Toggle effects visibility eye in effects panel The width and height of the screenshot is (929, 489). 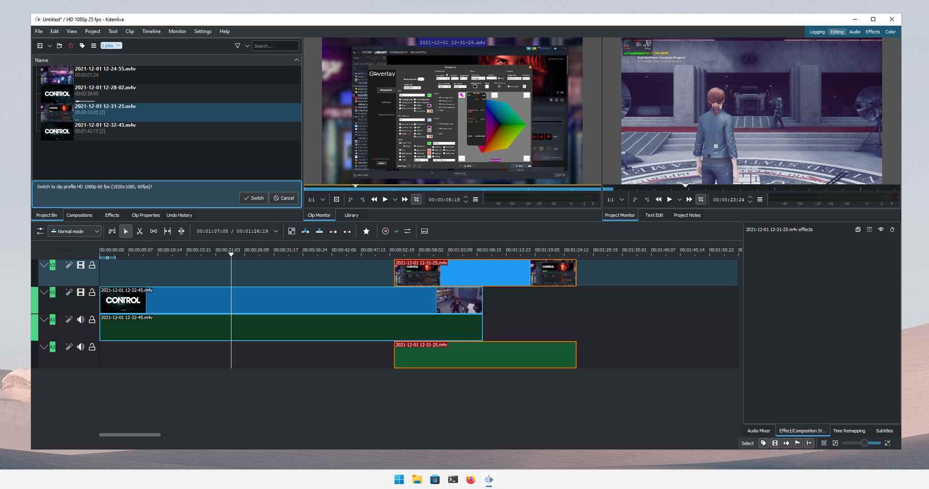(x=880, y=230)
